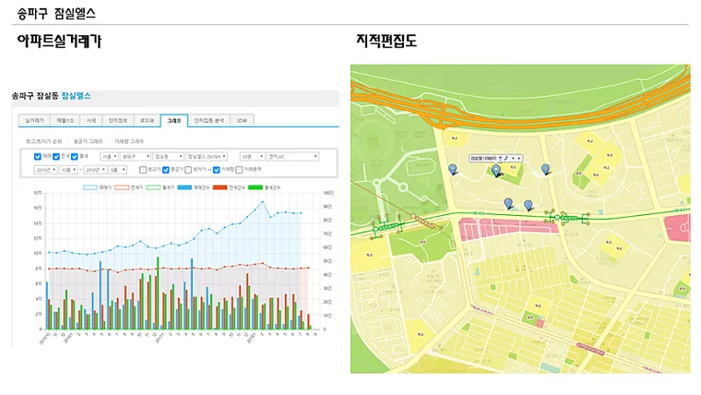Select the 그래프 tab
Screen dimensions: 701x395
tap(174, 121)
